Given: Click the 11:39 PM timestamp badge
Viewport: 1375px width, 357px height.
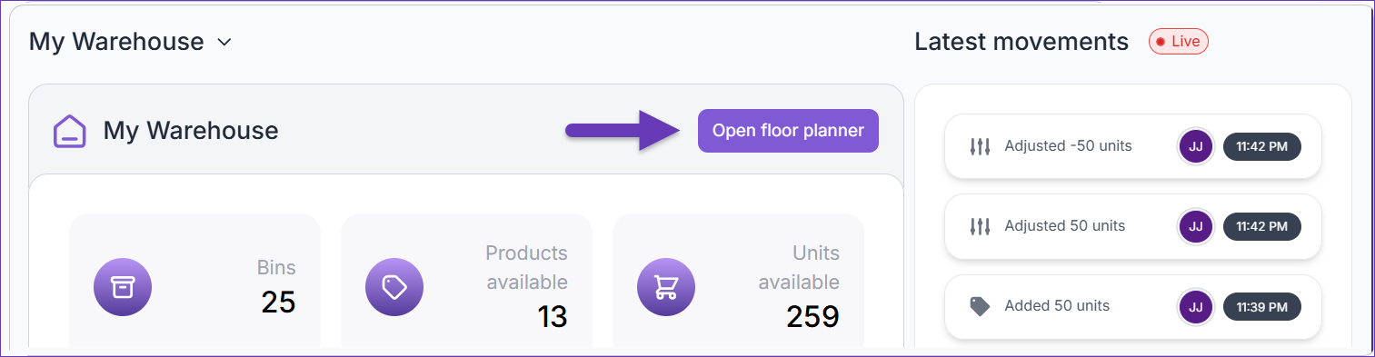Looking at the screenshot, I should [1262, 306].
